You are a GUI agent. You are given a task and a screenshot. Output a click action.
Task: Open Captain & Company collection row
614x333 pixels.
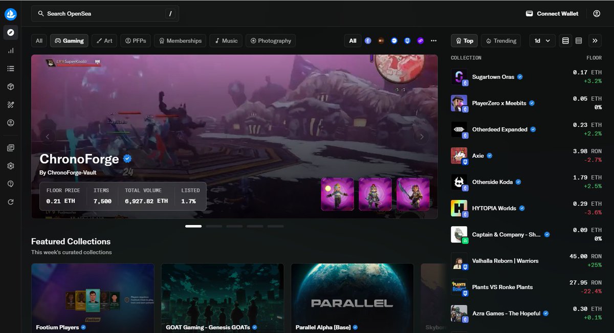526,235
